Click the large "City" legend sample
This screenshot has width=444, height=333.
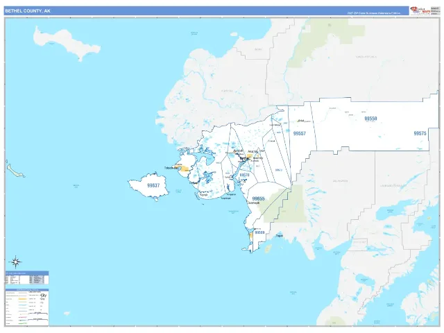click(43, 296)
